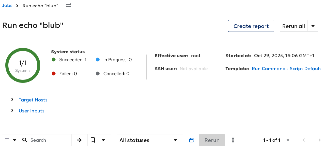326x150 pixels.
Task: Submit search with the arrow button
Action: 79,140
